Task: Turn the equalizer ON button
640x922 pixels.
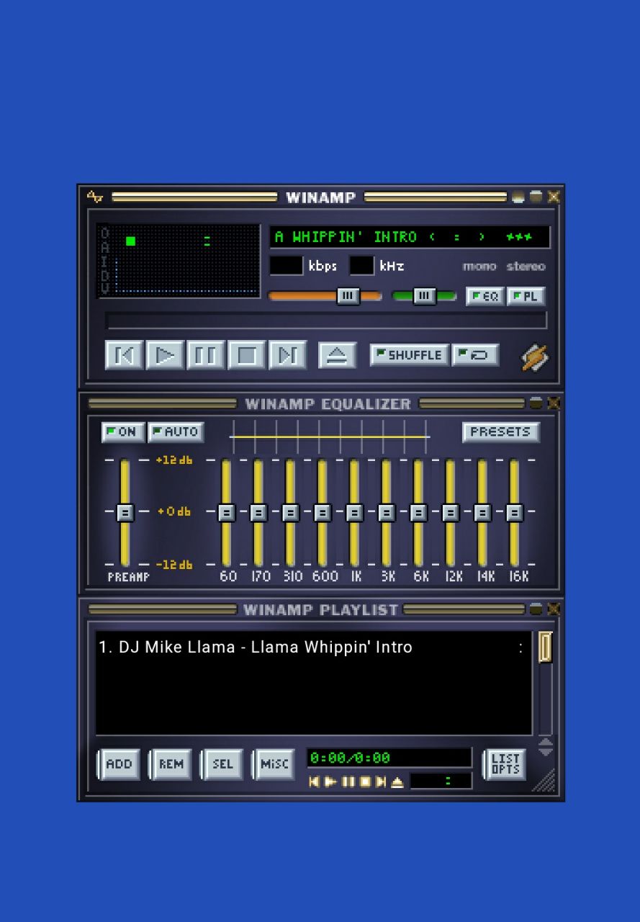Action: pyautogui.click(x=123, y=432)
